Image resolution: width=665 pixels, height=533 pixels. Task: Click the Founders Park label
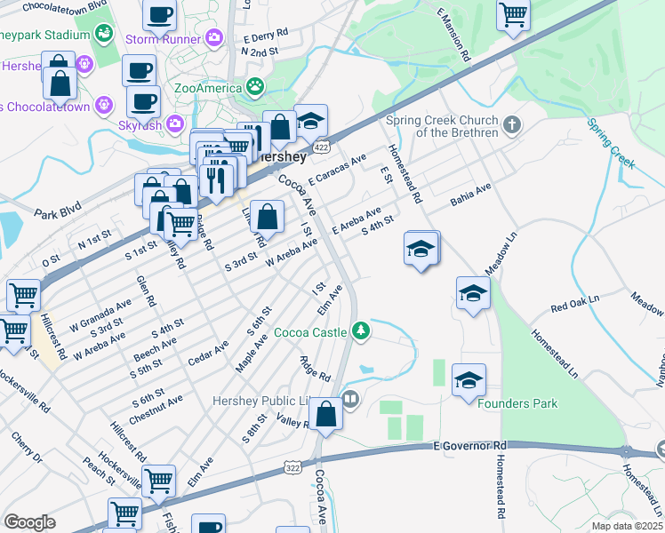tap(517, 403)
